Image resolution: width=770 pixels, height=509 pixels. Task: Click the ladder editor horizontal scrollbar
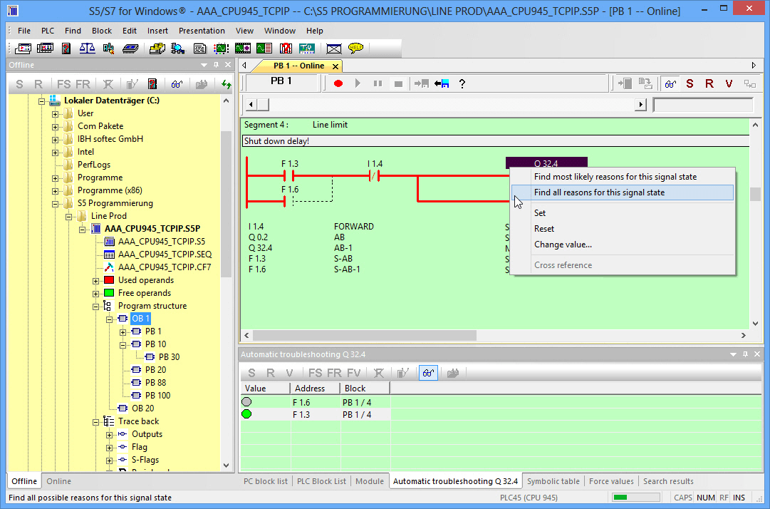[365, 335]
